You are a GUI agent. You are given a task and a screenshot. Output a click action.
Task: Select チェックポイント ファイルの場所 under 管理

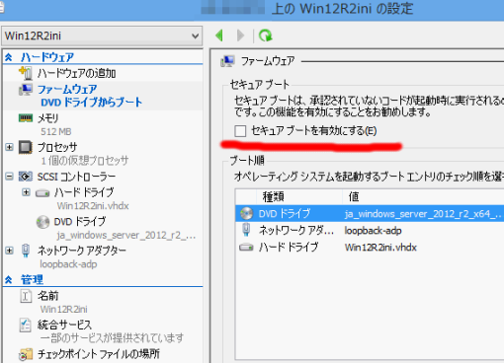pos(99,354)
